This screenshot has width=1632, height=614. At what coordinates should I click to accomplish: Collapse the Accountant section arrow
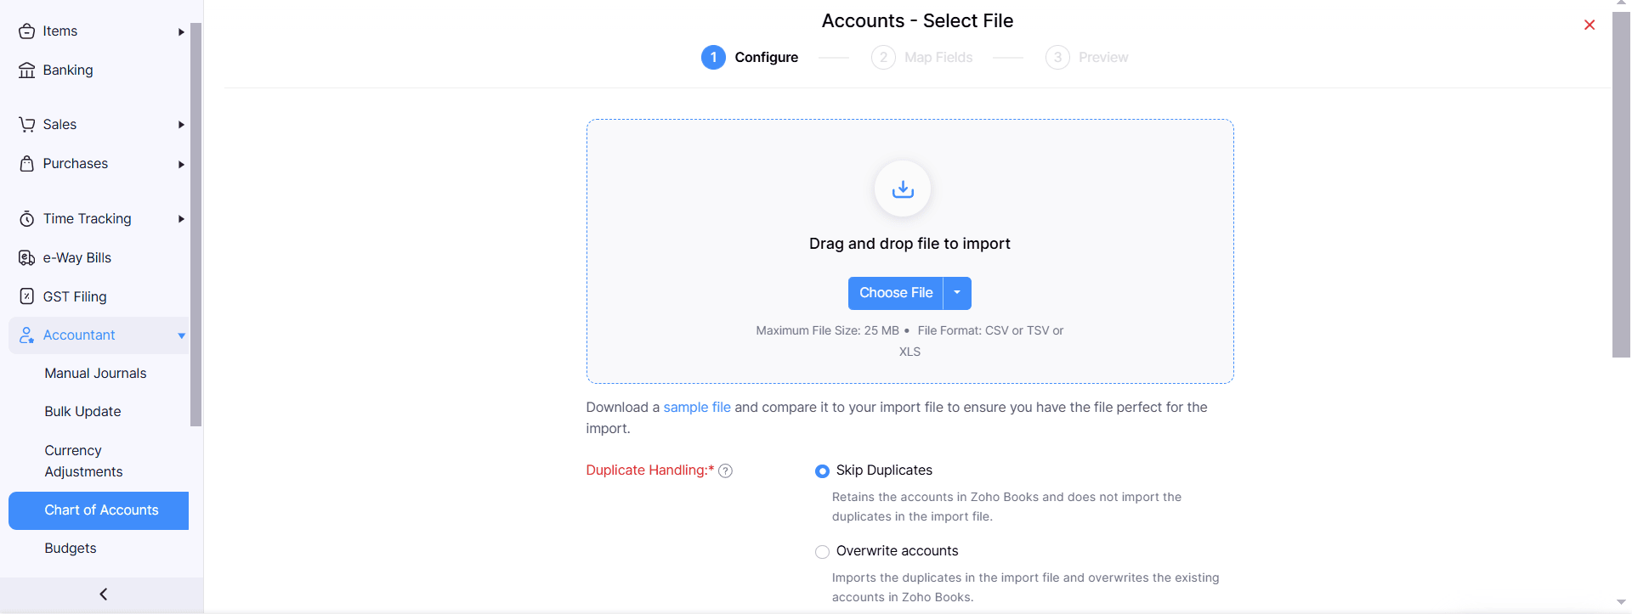click(181, 336)
